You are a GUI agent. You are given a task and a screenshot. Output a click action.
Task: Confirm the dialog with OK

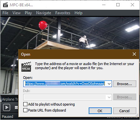[x=100, y=111]
